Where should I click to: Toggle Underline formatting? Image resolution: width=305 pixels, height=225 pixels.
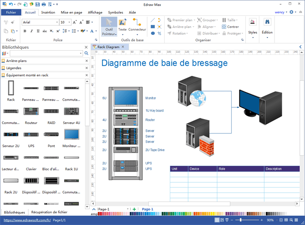[x=38, y=31]
